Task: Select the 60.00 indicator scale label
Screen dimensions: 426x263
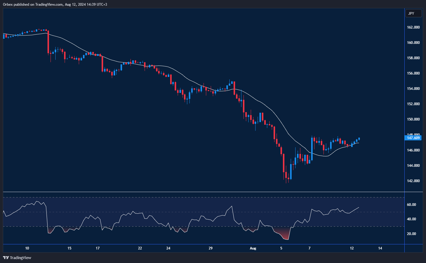Action: [412, 205]
